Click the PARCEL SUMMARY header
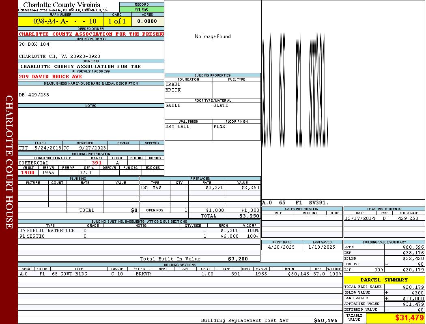Image resolution: width=426 pixels, height=324 pixels. [384, 280]
